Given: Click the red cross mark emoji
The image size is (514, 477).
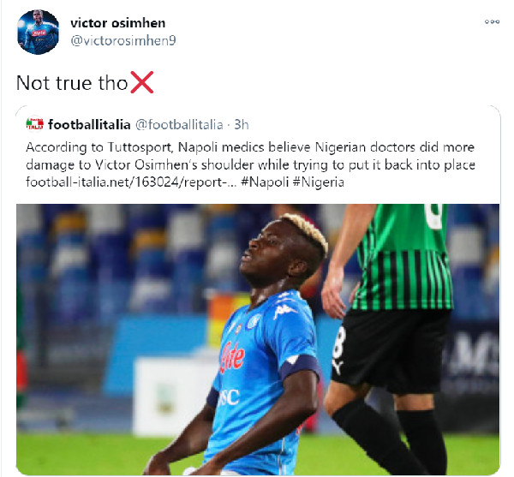Looking at the screenshot, I should tap(142, 82).
